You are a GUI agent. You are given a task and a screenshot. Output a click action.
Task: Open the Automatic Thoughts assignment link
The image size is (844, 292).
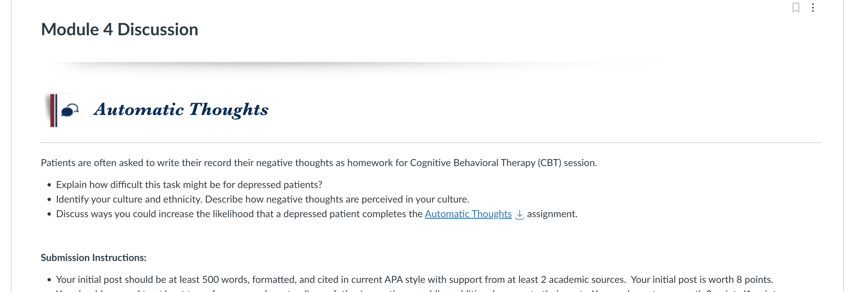coord(468,214)
